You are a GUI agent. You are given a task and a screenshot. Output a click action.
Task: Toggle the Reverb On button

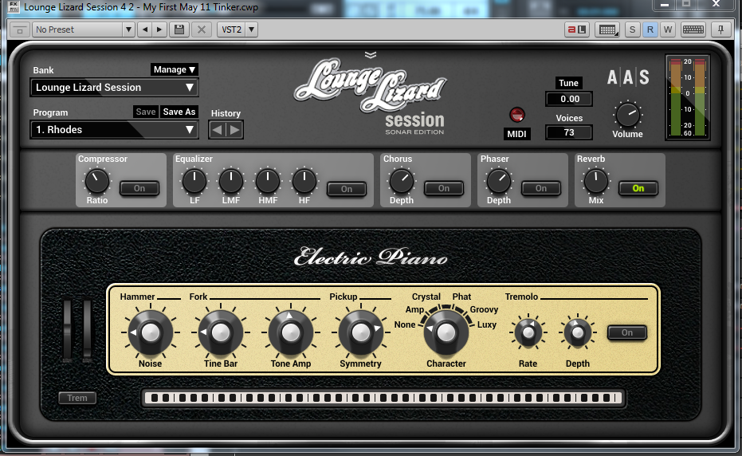[x=638, y=189]
